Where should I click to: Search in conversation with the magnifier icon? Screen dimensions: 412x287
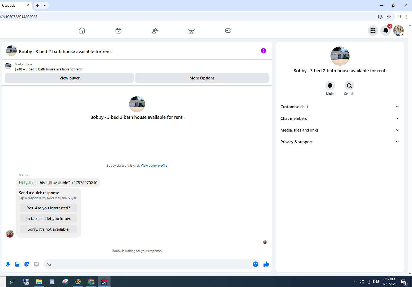pyautogui.click(x=349, y=86)
